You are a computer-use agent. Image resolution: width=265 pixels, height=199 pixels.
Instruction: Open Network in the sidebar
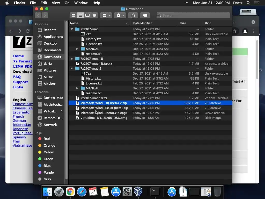(x=50, y=125)
